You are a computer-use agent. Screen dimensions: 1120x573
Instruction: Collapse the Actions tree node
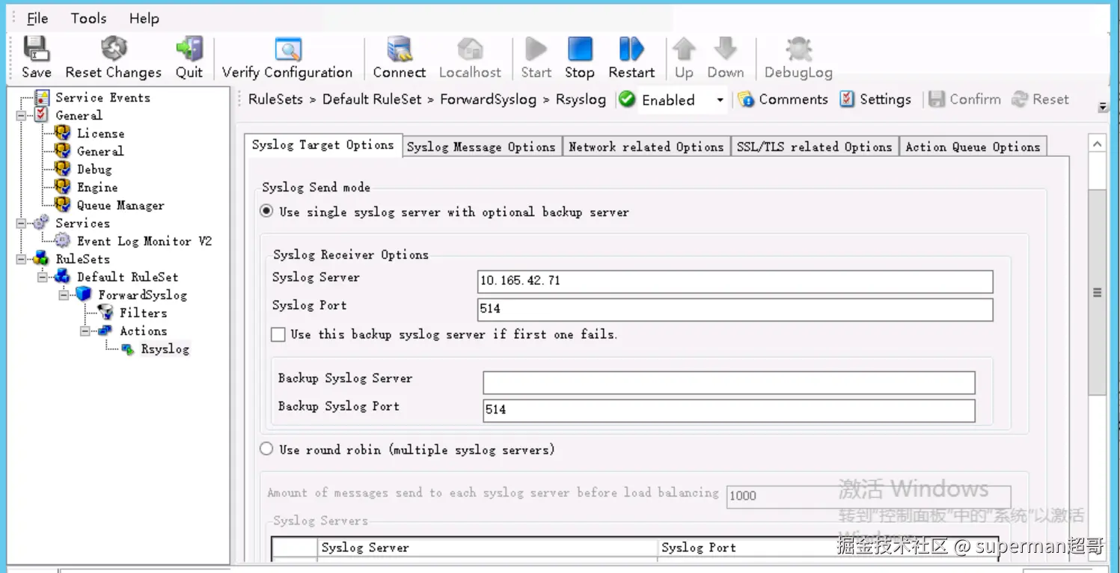85,331
